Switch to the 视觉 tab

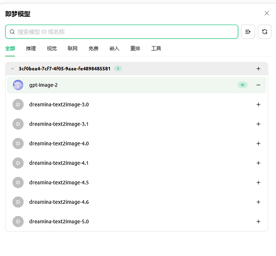pos(52,48)
